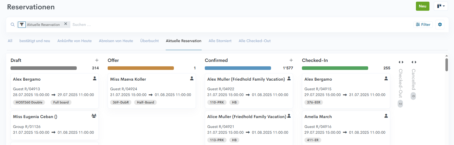This screenshot has width=454, height=145.
Task: Expand the collapsed Cancelled column
Action: point(414,62)
